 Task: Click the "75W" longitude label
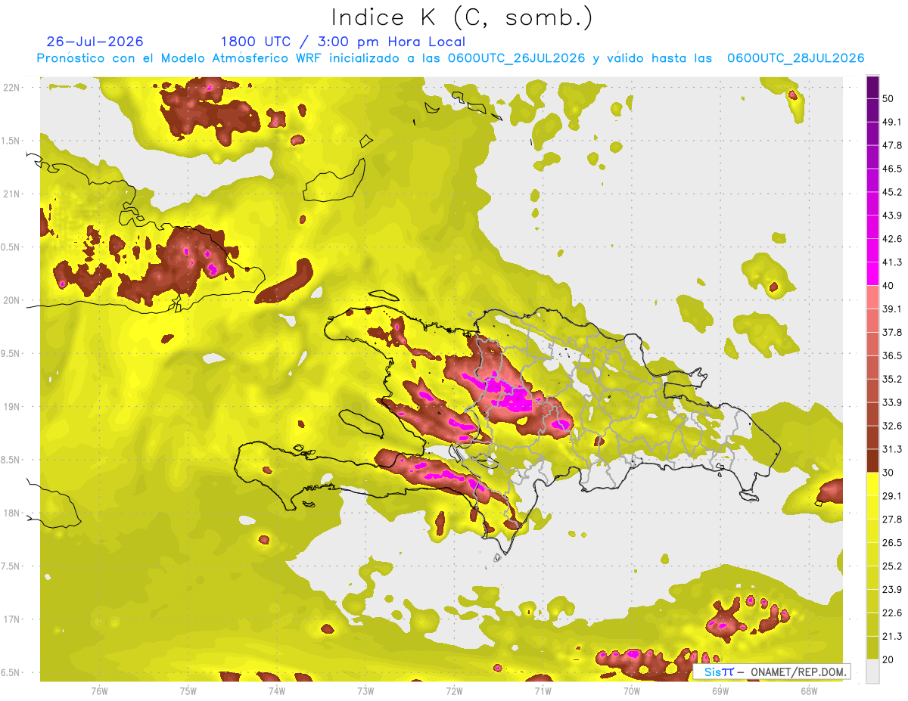(188, 690)
